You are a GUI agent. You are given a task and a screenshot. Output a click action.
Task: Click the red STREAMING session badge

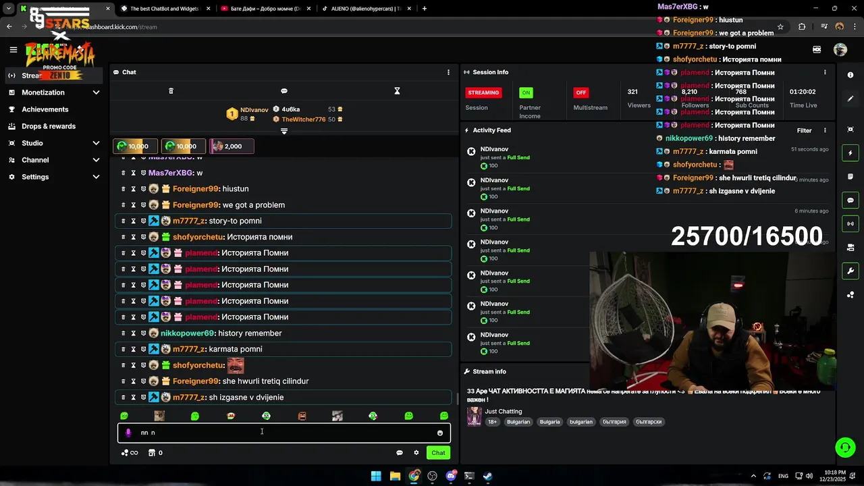pyautogui.click(x=483, y=92)
